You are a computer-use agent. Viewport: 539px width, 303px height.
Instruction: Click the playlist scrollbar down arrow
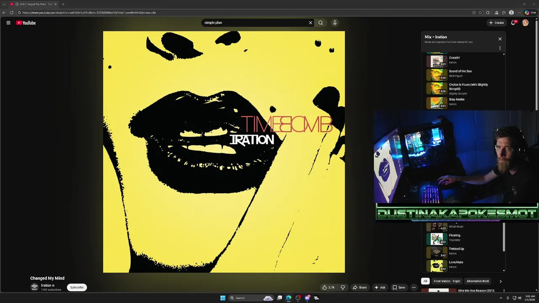click(x=504, y=271)
